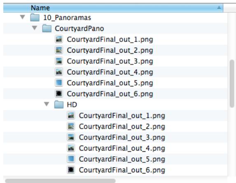Select CourtyardFinal_out_2.png filename under HD
This screenshot has height=183, width=236.
click(x=122, y=127)
